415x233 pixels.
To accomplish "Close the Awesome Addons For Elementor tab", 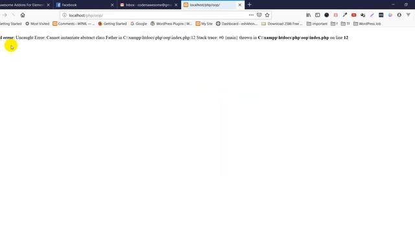I will click(x=48, y=5).
